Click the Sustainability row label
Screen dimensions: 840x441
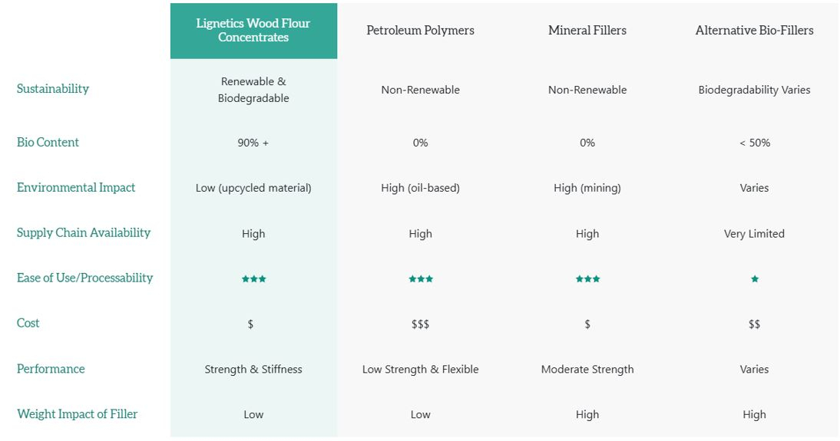[53, 89]
